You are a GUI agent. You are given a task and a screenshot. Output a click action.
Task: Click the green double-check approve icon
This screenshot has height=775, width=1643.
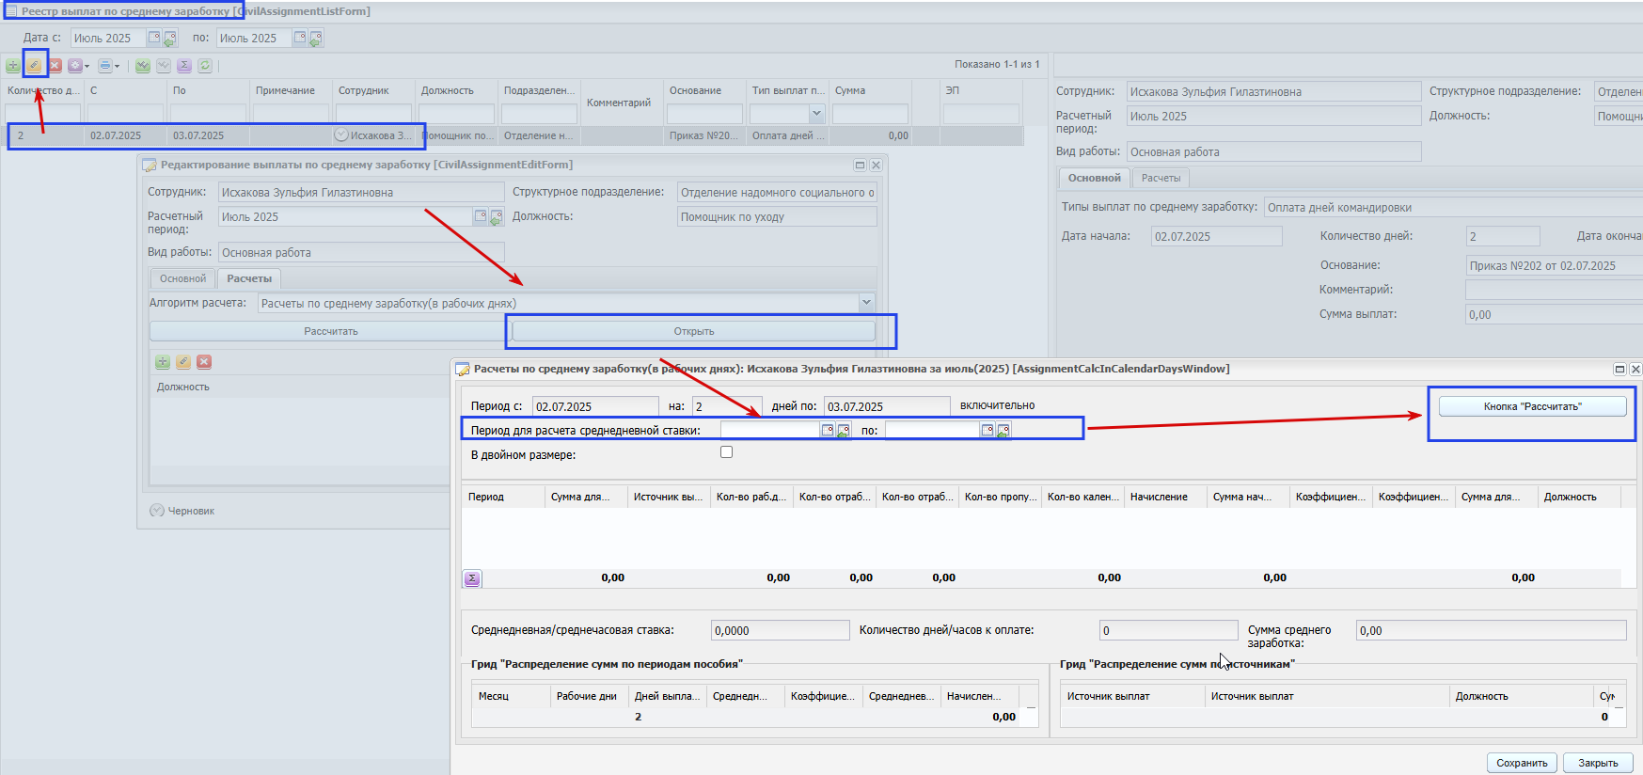143,66
